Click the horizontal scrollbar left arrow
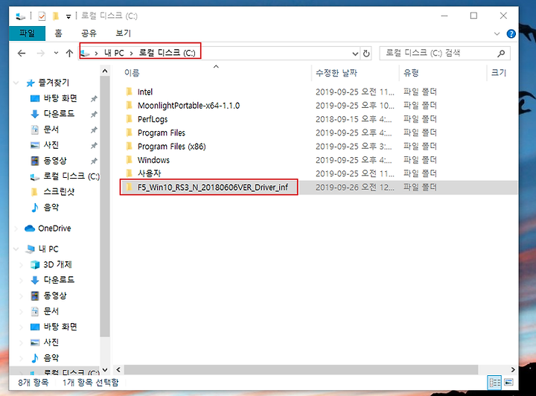The width and height of the screenshot is (536, 396). pyautogui.click(x=118, y=370)
